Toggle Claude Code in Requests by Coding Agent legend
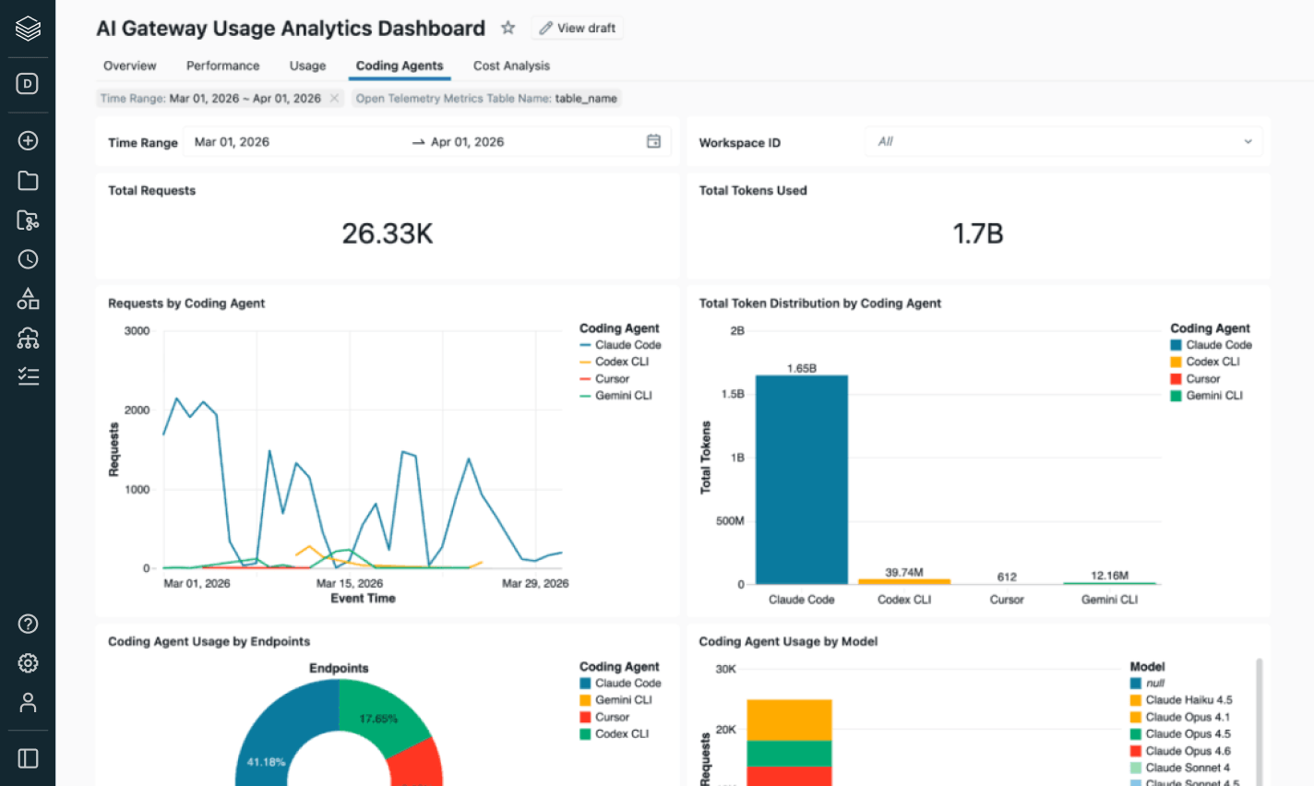This screenshot has width=1314, height=786. [620, 345]
